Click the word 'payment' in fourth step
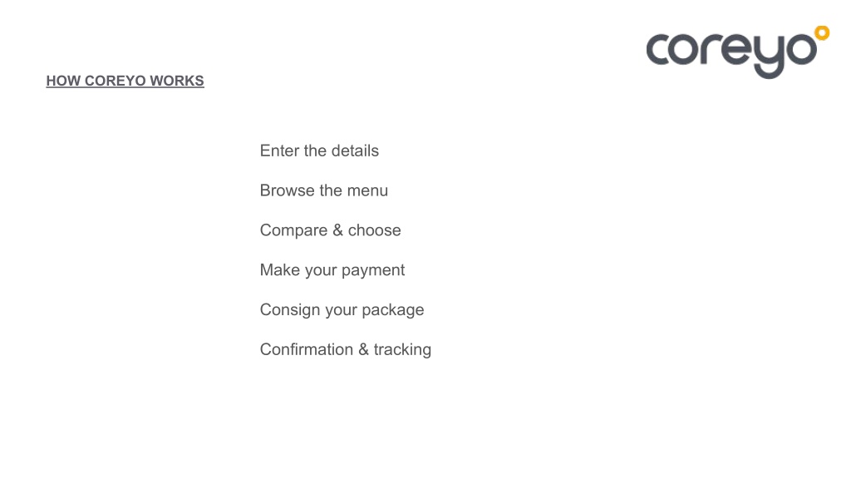The image size is (851, 479). click(x=373, y=270)
